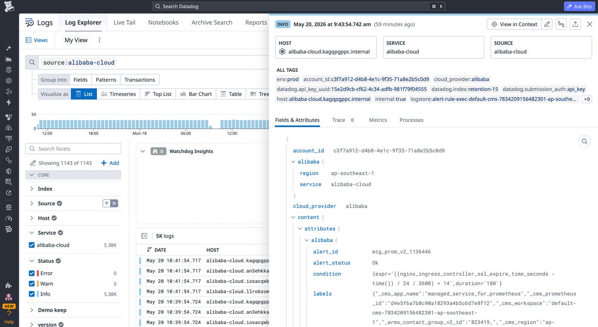Open the gauge icon in sidebar
598x327 pixels.
click(9, 218)
